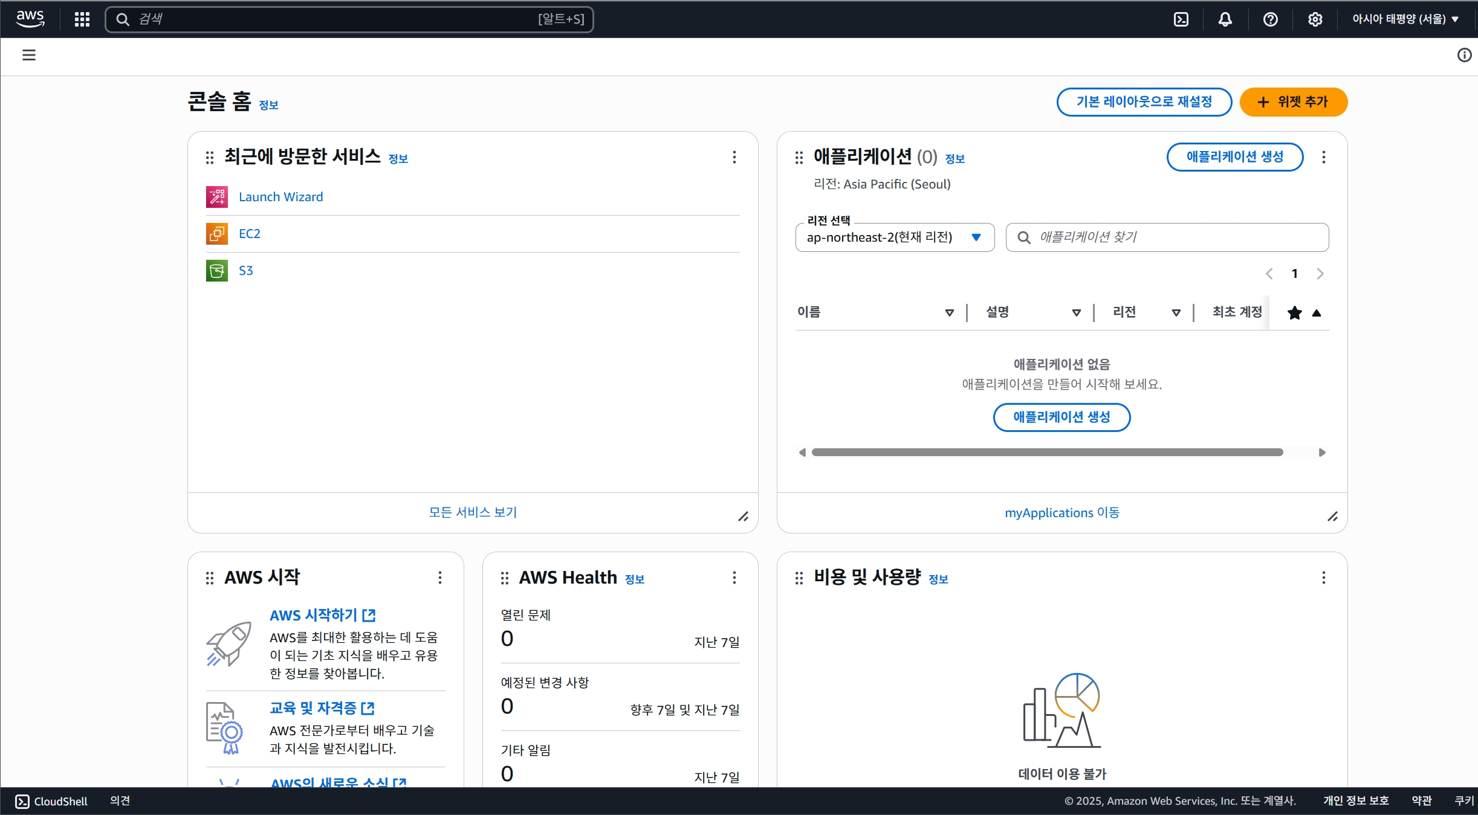Click the scrollbar left arrow in applications table

[x=802, y=453]
